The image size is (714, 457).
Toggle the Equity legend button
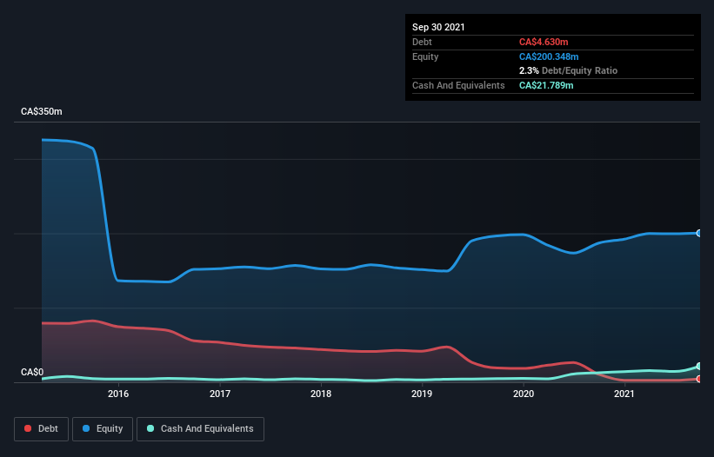[103, 429]
